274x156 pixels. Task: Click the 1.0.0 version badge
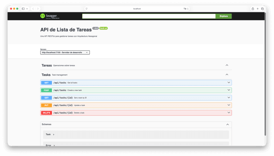(95, 28)
